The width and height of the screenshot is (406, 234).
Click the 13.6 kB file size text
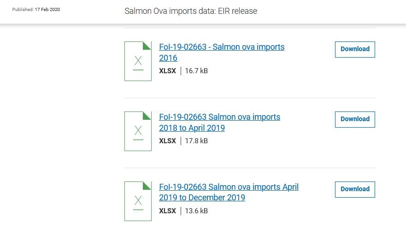click(x=196, y=211)
